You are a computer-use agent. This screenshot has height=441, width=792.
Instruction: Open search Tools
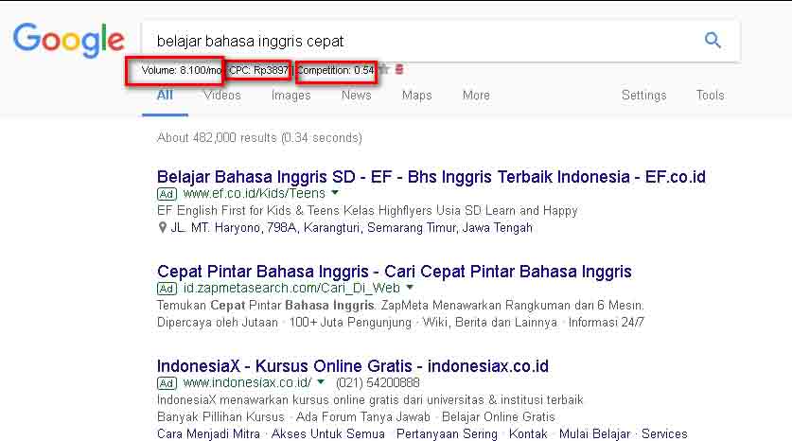tap(711, 95)
